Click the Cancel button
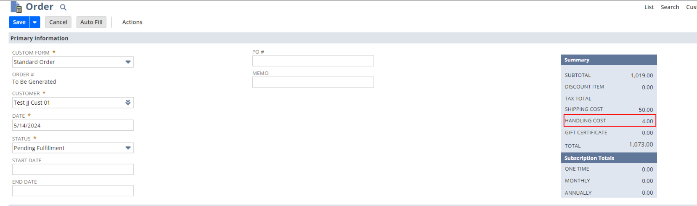697x206 pixels. click(x=58, y=22)
